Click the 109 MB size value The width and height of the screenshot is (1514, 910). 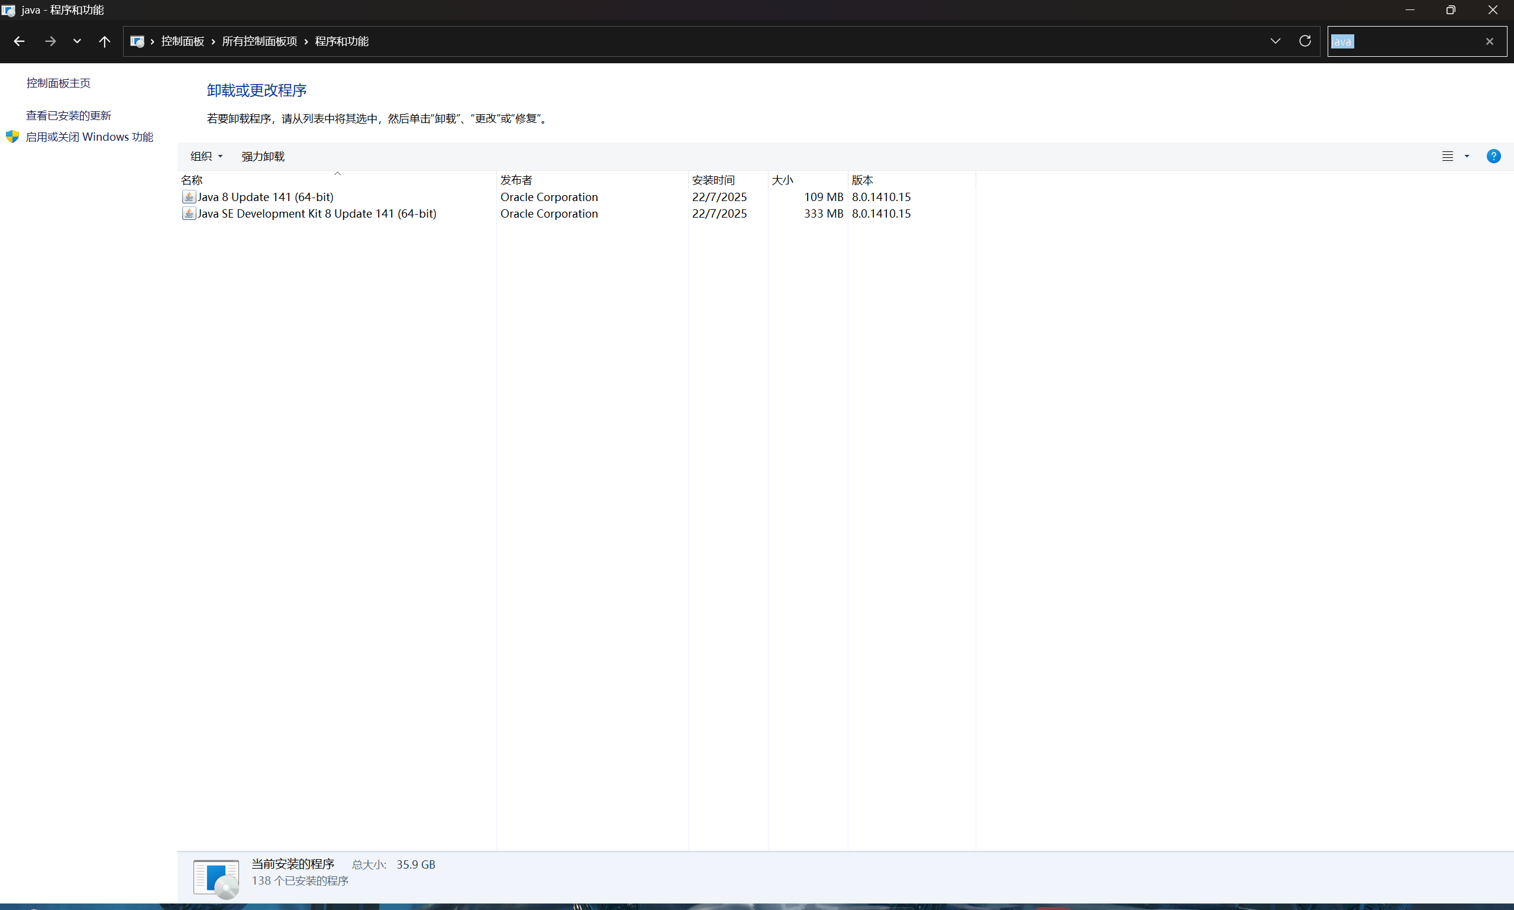824,197
